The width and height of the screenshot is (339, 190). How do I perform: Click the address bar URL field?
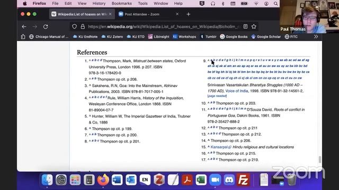point(164,26)
